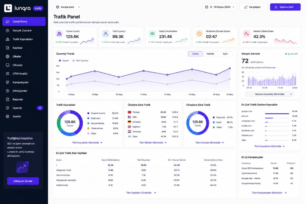Screen dimensions: 306x204
Task: Open Genel Bakış home icon
Action: pyautogui.click(x=7, y=22)
